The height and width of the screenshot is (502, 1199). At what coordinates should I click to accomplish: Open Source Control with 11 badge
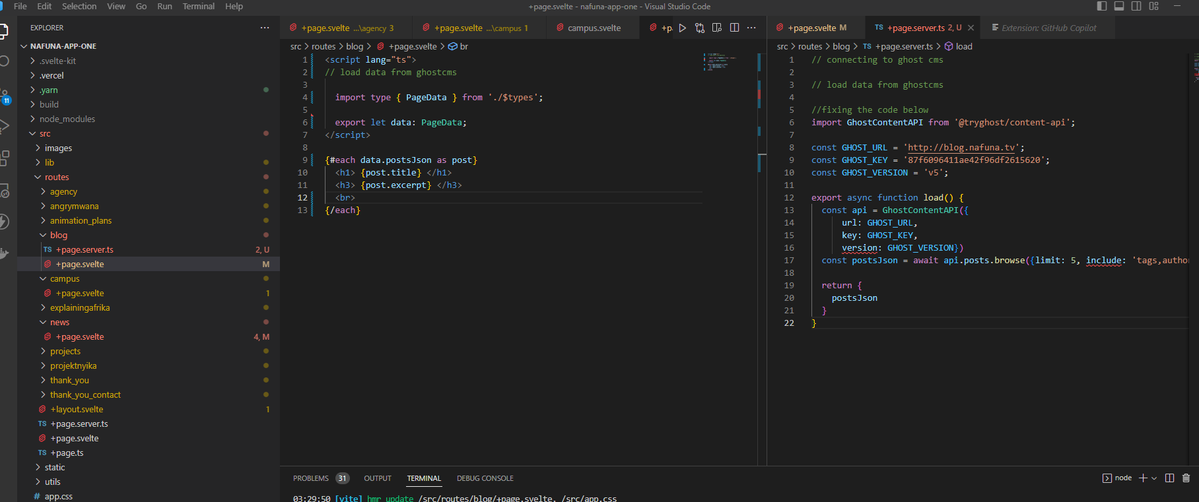coord(4,96)
